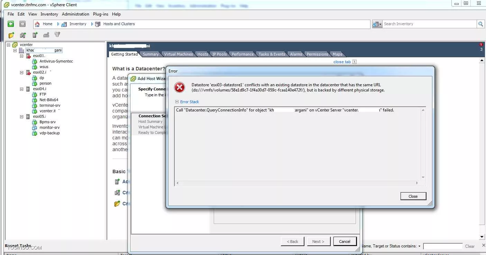Click the Hosts and Clusters breadcrumb icon
This screenshot has width=486, height=255.
pyautogui.click(x=97, y=24)
